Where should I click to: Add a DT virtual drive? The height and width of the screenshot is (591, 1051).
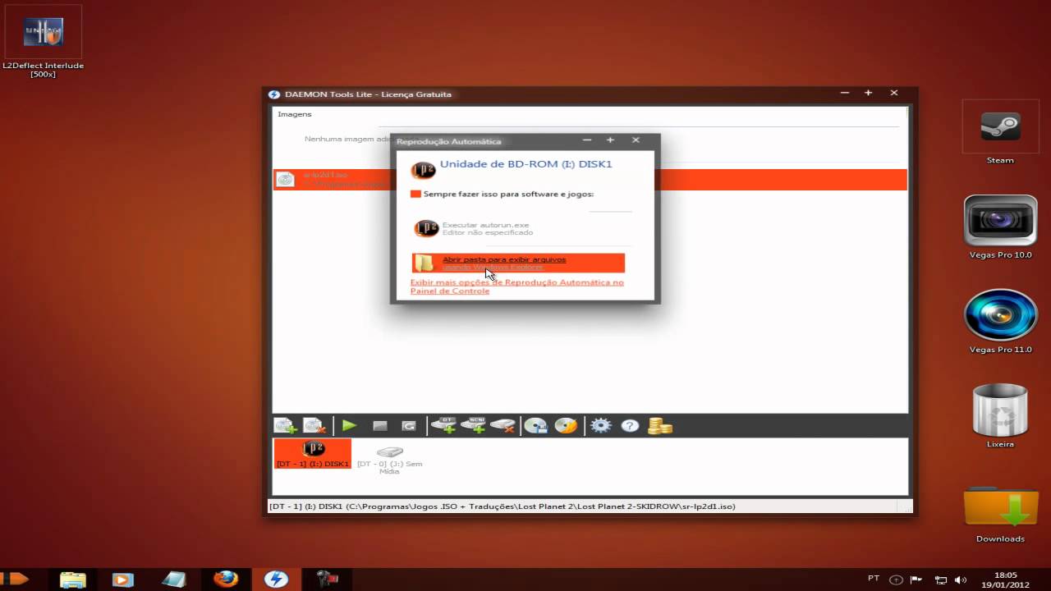click(444, 425)
